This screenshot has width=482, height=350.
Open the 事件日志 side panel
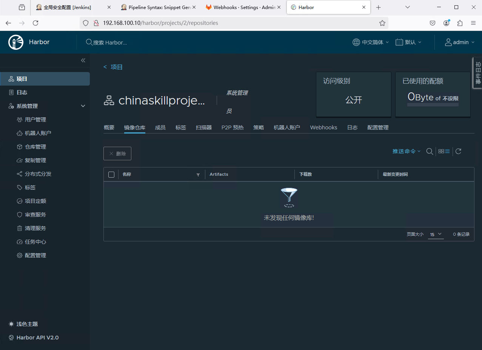point(477,73)
